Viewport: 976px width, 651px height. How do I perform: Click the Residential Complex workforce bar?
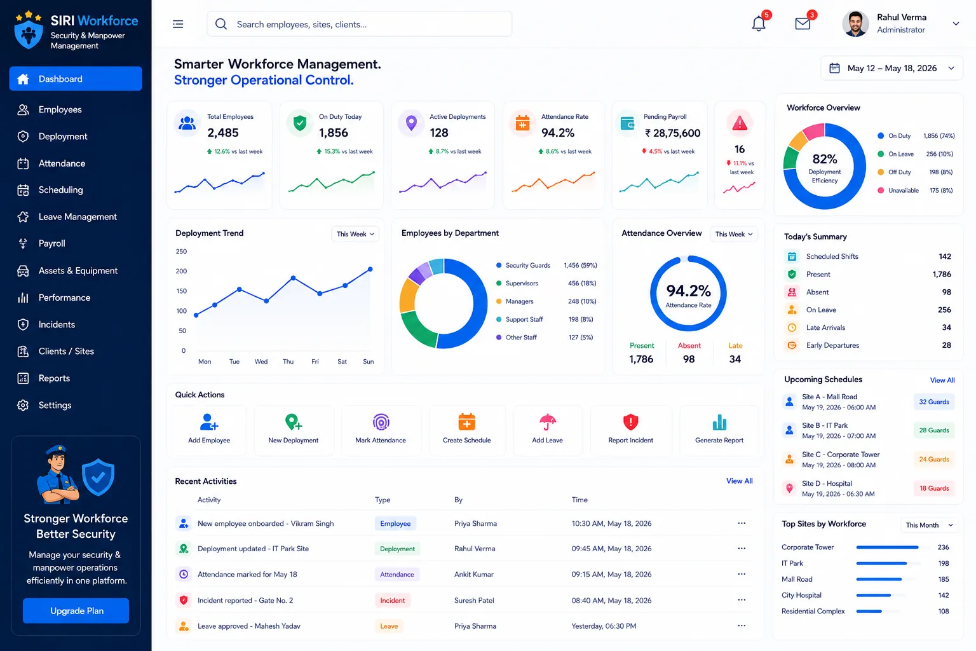click(869, 612)
